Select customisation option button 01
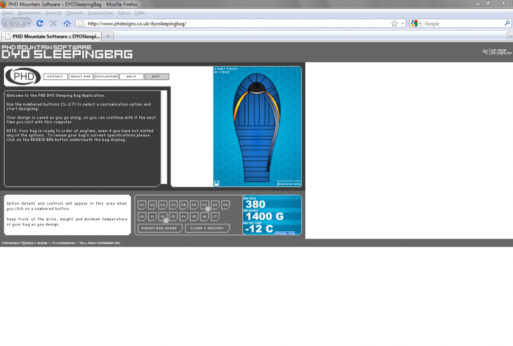The image size is (513, 346). (x=142, y=205)
